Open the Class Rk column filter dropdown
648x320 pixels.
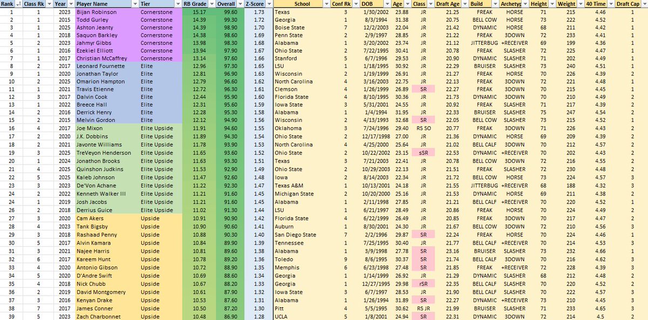point(48,4)
